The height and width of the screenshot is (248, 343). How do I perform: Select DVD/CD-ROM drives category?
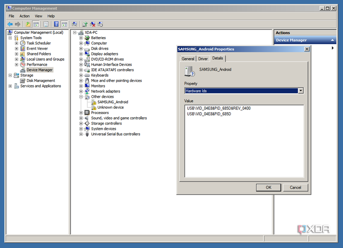tap(107, 59)
